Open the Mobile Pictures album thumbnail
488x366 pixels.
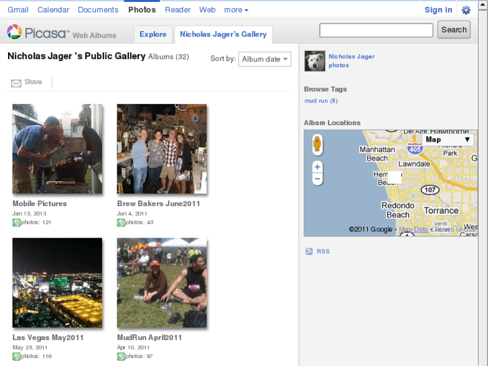click(58, 149)
